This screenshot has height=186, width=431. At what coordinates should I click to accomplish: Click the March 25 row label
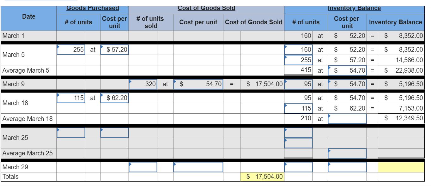pos(15,138)
